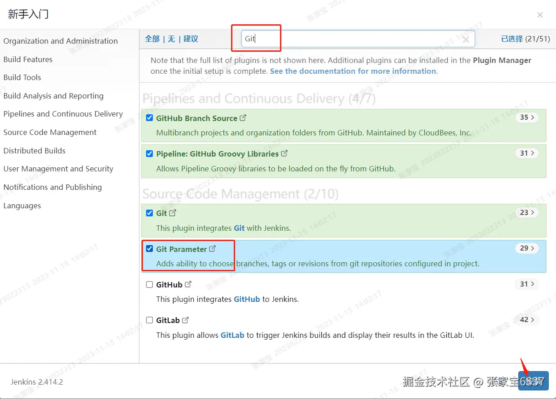
Task: Open Pipeline: GitHub Groovy Libraries external link icon
Action: [x=285, y=153]
